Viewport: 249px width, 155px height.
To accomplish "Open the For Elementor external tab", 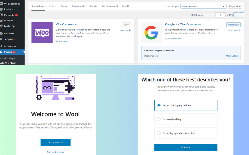I will [110, 6].
